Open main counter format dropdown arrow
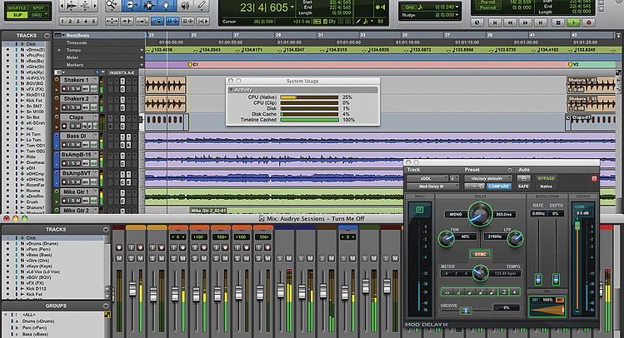 [292, 7]
